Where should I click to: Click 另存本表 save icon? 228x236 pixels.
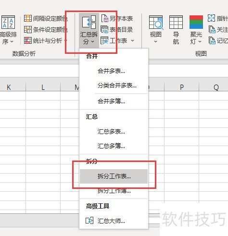coord(105,18)
